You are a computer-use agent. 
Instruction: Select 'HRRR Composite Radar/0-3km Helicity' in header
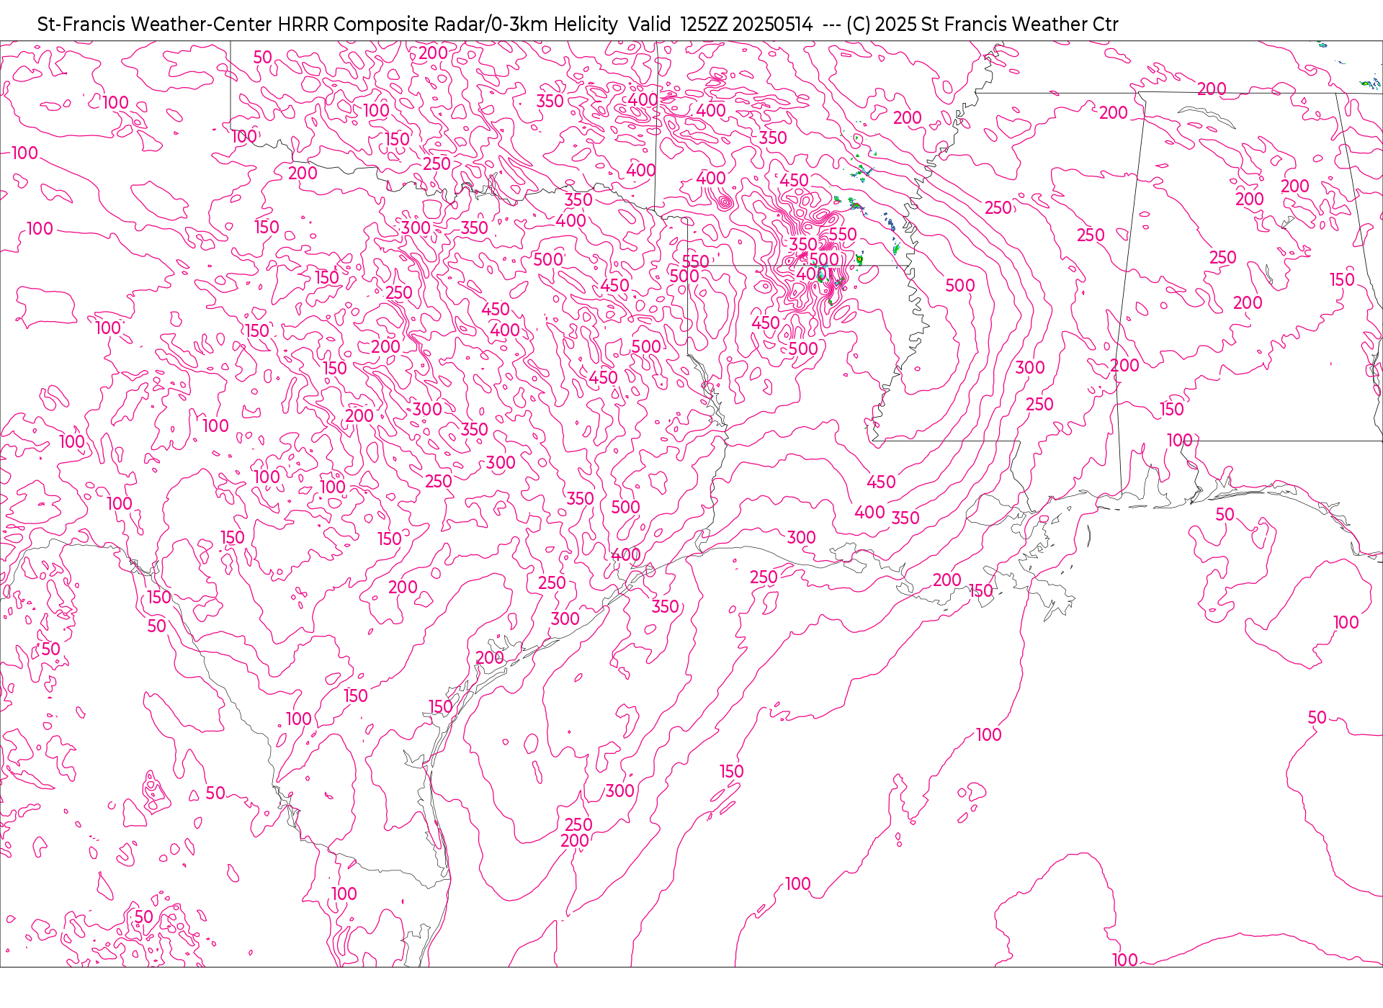(447, 24)
